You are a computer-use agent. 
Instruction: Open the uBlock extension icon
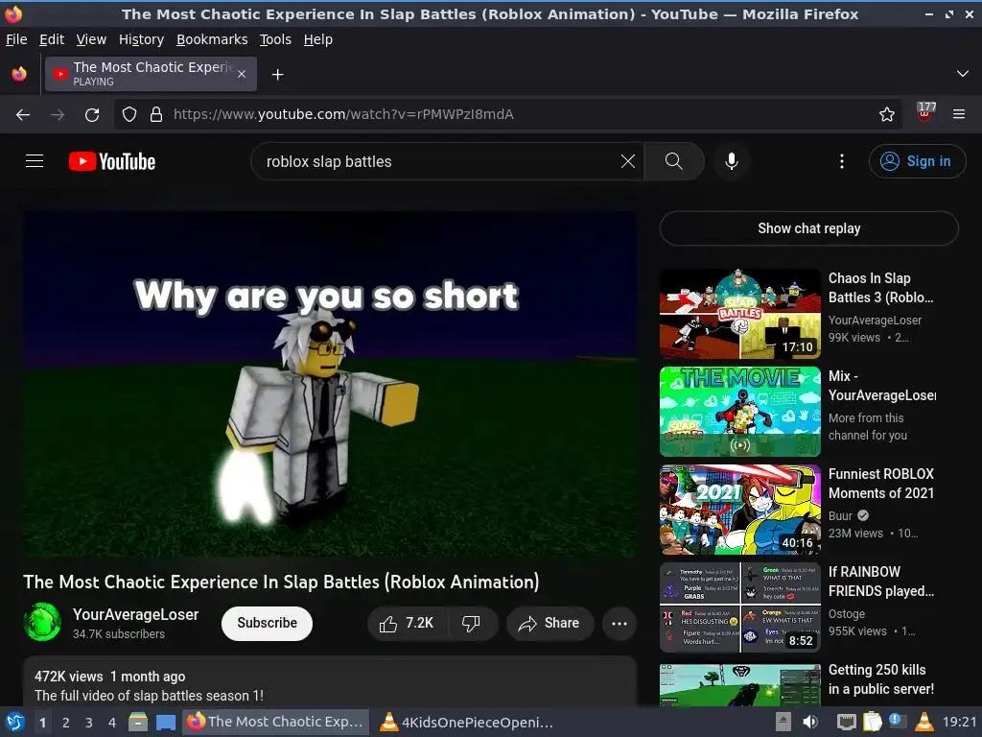coord(925,112)
